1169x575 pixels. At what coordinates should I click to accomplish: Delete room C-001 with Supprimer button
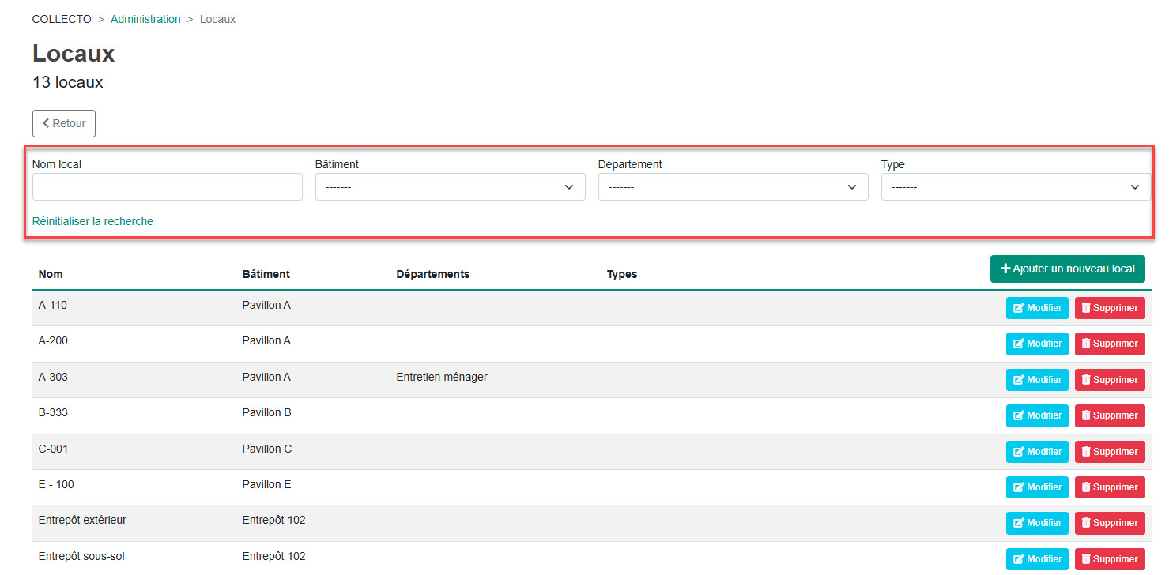click(1109, 452)
